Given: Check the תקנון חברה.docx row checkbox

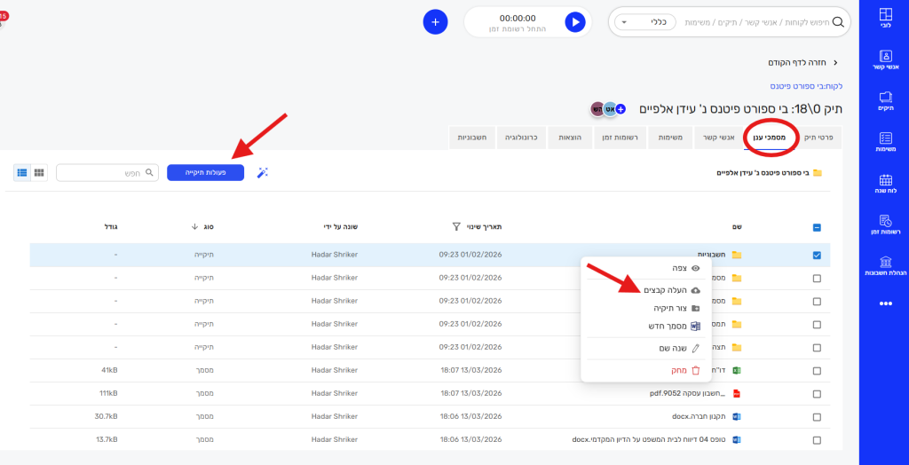Looking at the screenshot, I should coord(817,415).
